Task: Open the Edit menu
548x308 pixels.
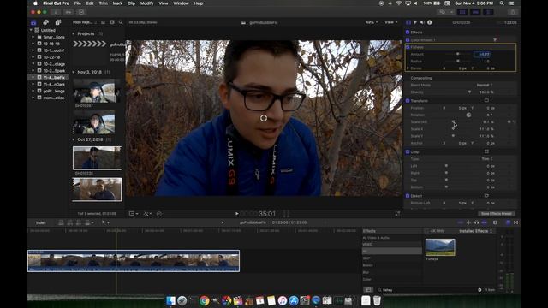Action: (x=90, y=3)
